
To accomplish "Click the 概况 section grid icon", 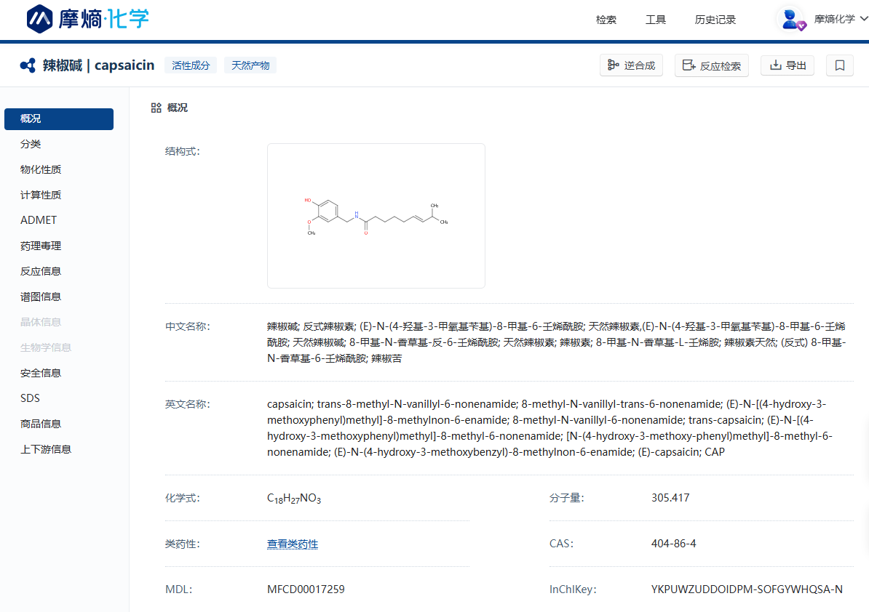I will point(156,108).
